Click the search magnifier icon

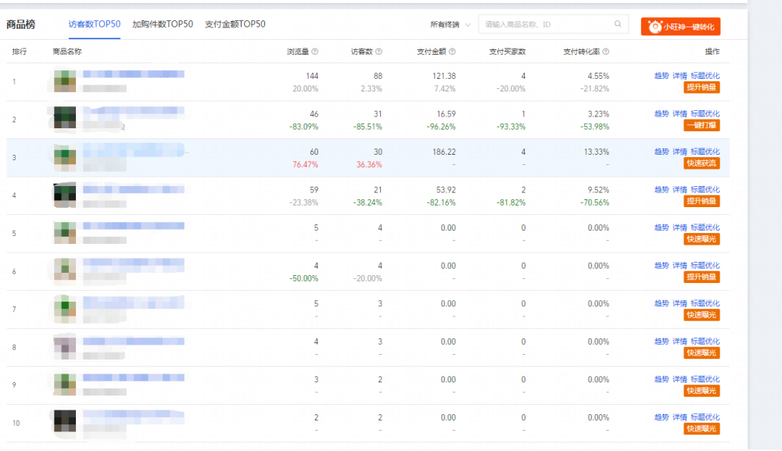click(618, 24)
